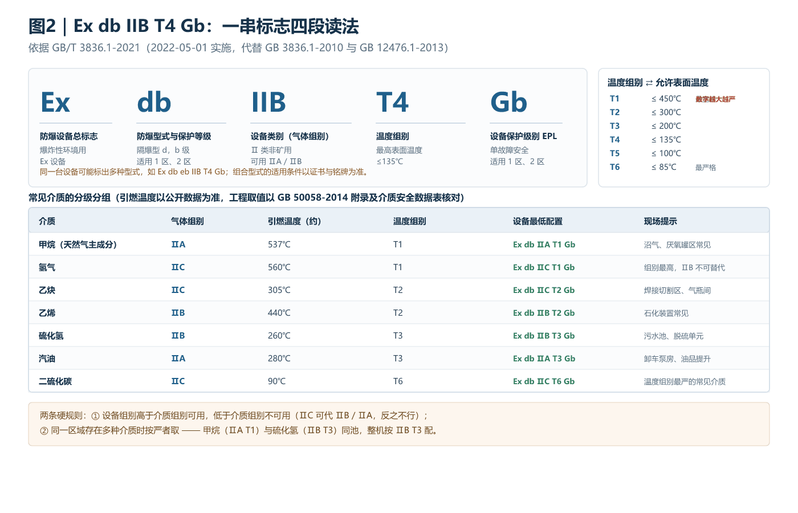Click the site tip '沼气、厌氧罐区常见'
The height and width of the screenshot is (513, 798).
pyautogui.click(x=677, y=245)
